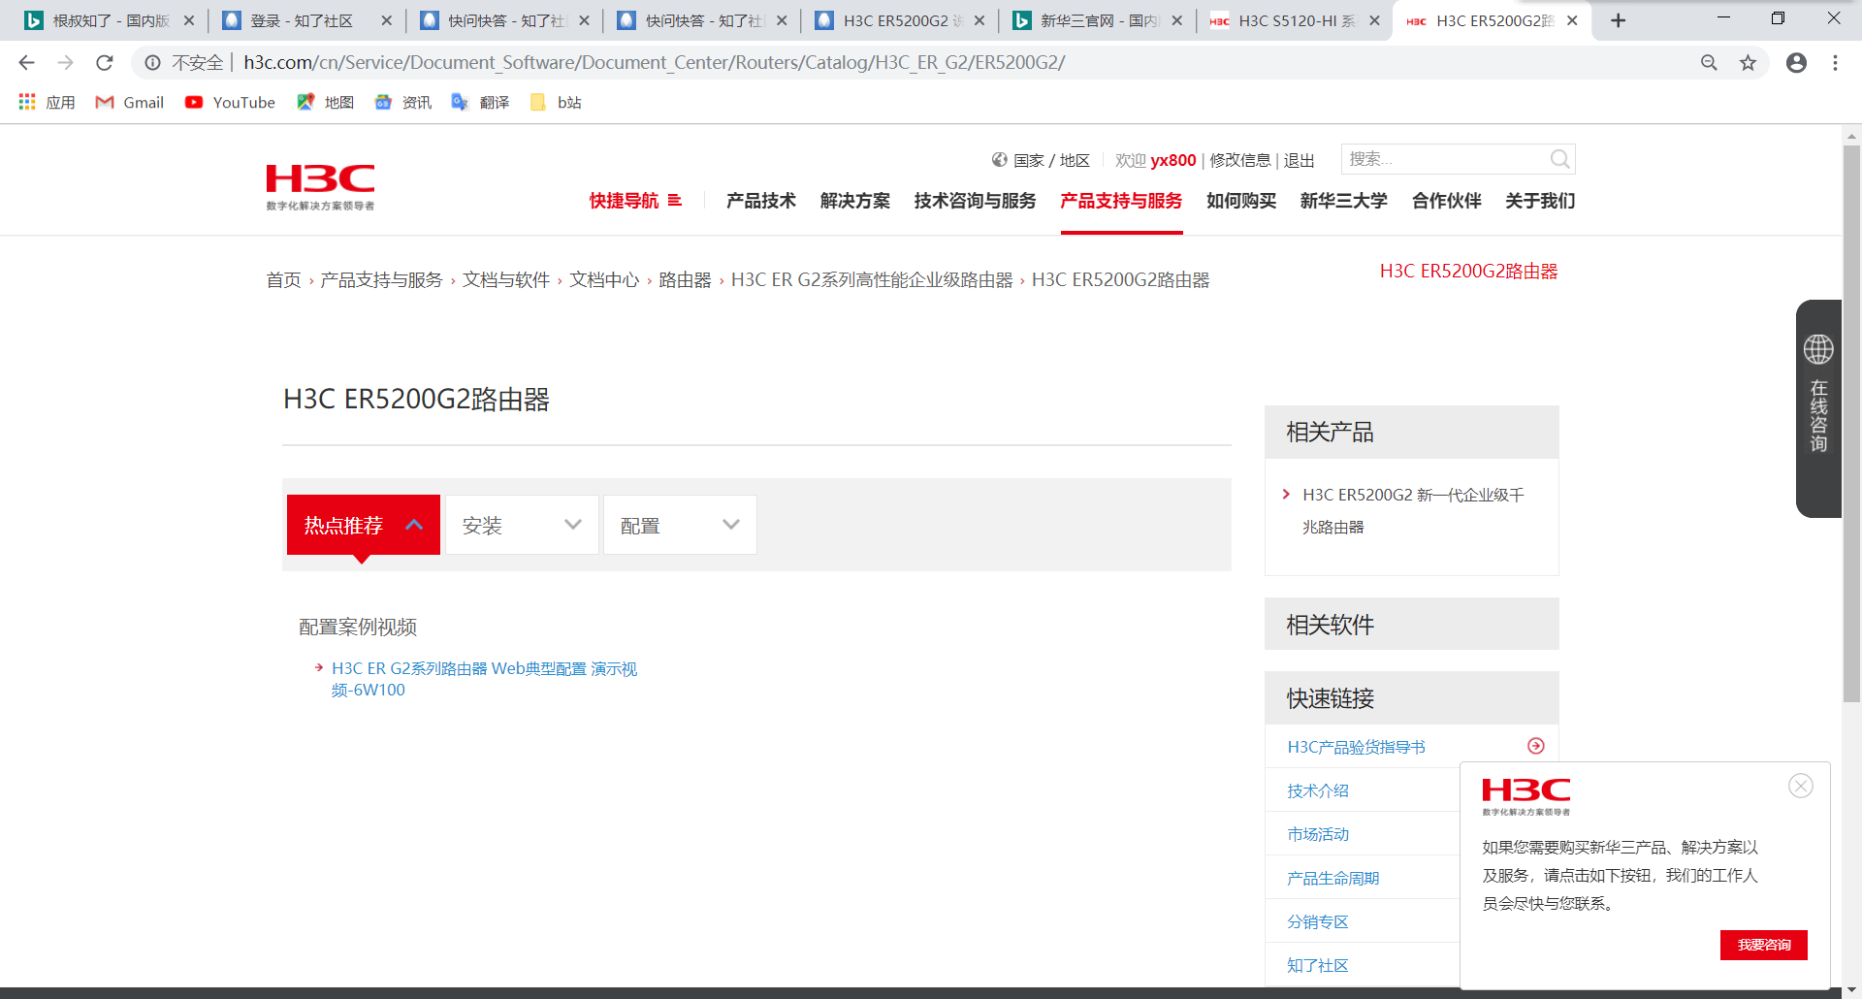Bookmark this page with the star icon

1748,63
